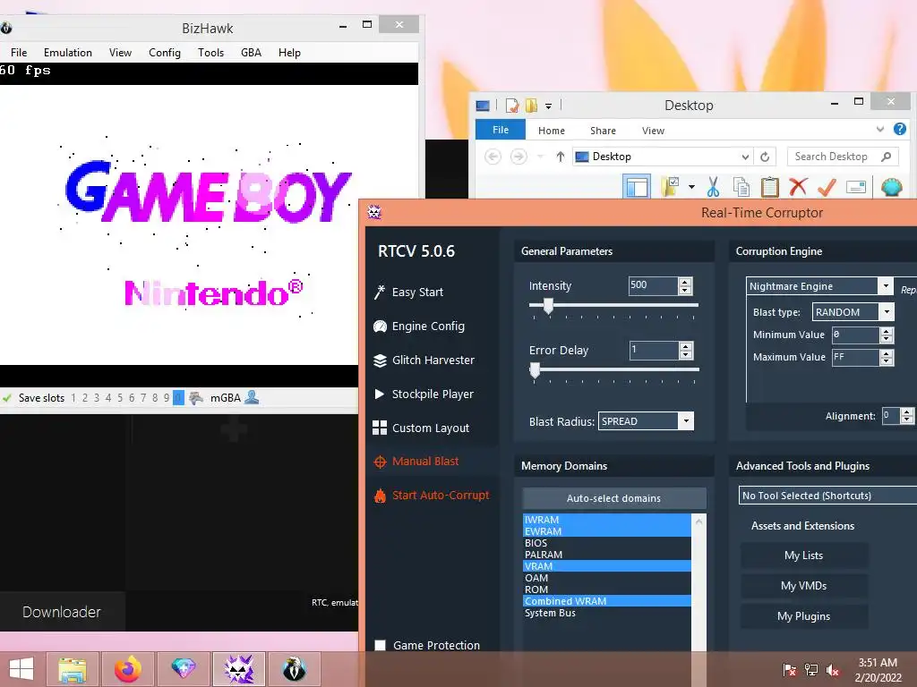Screen dimensions: 917x687
Task: Open Custom Layout in RTCV
Action: tap(421, 428)
